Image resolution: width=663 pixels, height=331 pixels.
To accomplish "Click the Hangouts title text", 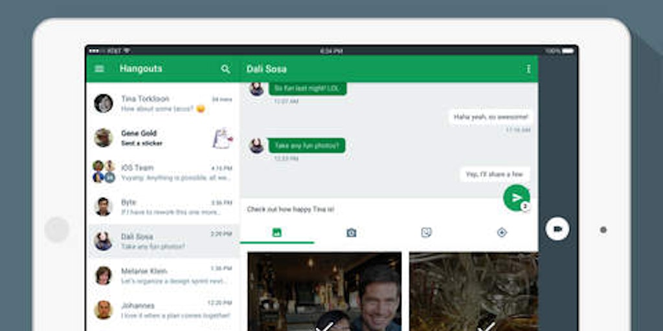I will click(x=140, y=69).
